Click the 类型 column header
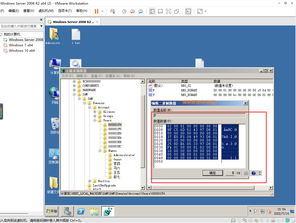The image size is (296, 223). click(x=195, y=81)
